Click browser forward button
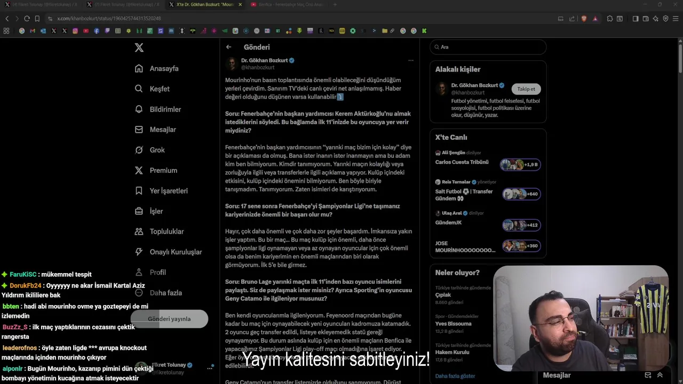 (17, 19)
